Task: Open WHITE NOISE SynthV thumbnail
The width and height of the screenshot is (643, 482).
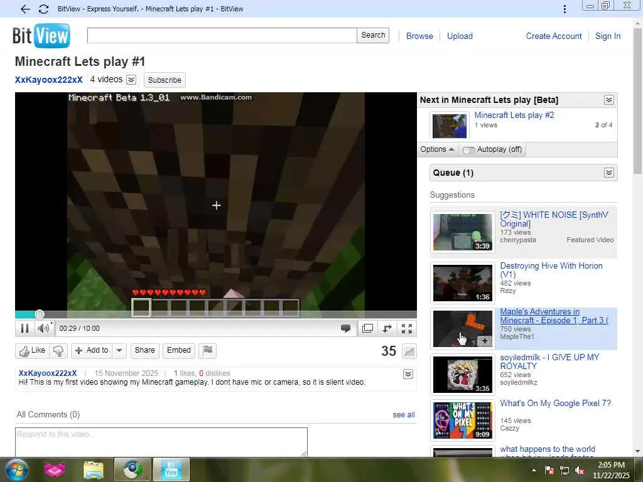Action: coord(463,232)
